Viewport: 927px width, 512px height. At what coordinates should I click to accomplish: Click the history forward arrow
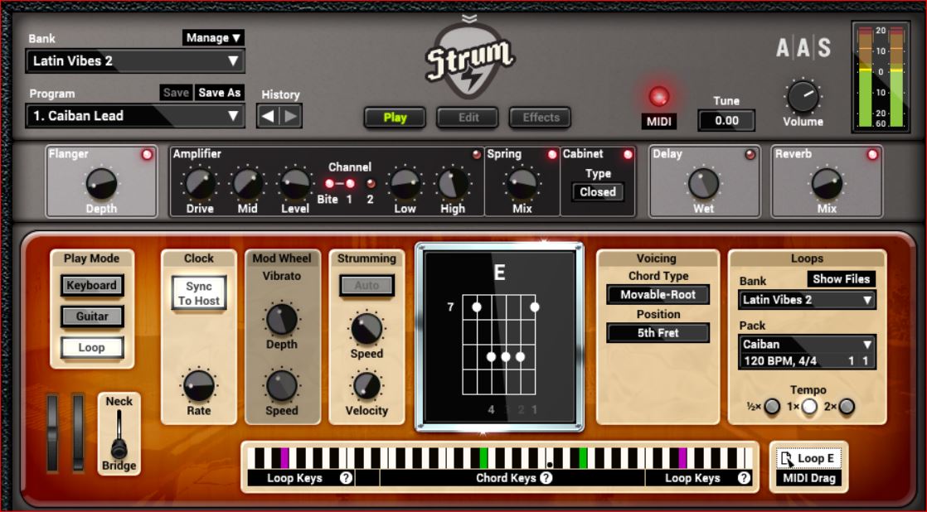[290, 116]
